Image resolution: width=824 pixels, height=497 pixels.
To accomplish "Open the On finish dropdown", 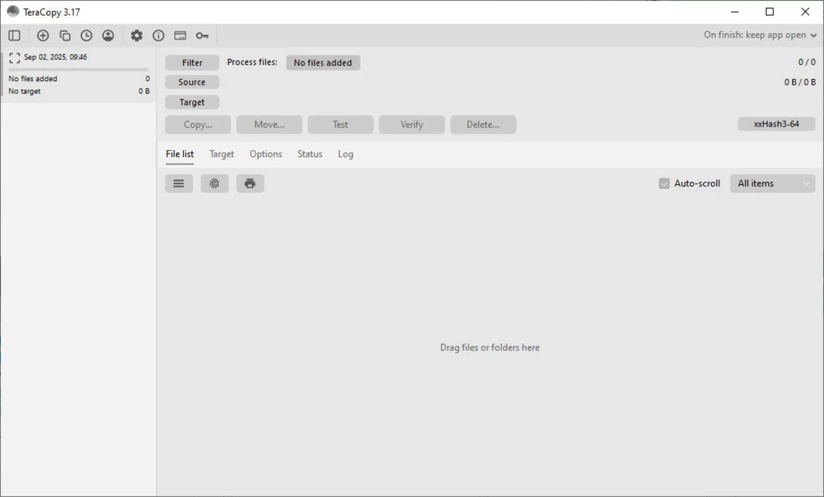I will (x=760, y=35).
